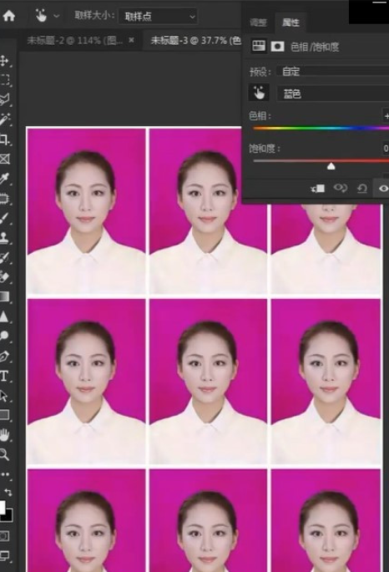This screenshot has height=572, width=389.
Task: Switch to the 属性 panel tab
Action: [x=290, y=23]
